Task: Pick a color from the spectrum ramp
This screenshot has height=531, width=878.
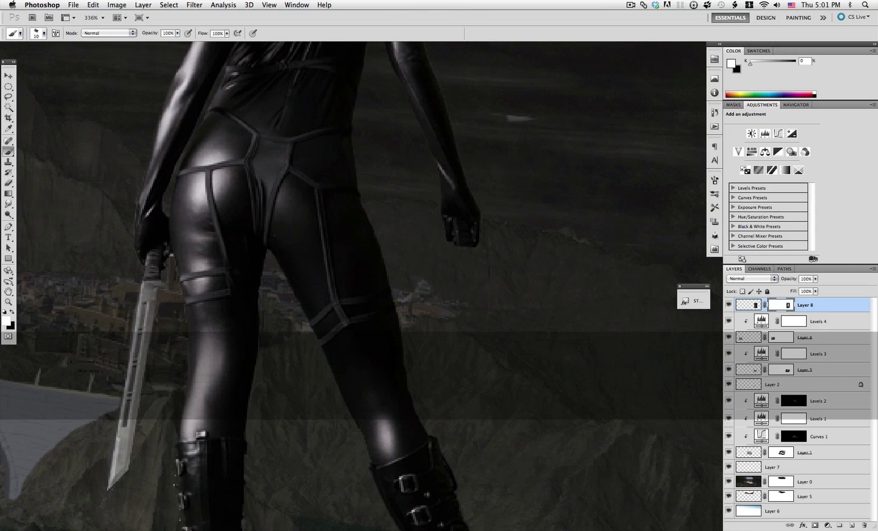Action: tap(771, 94)
